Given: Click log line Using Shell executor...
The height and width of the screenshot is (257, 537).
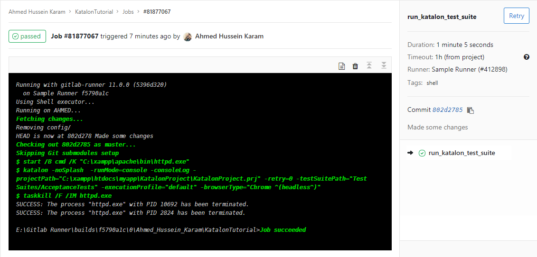Looking at the screenshot, I should (55, 101).
